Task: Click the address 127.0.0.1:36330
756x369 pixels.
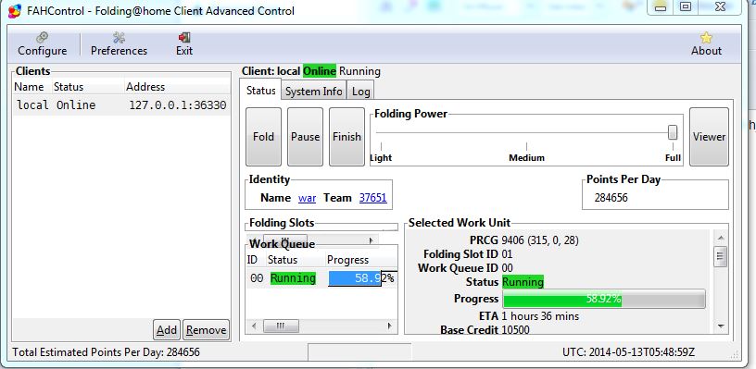Action: click(178, 105)
